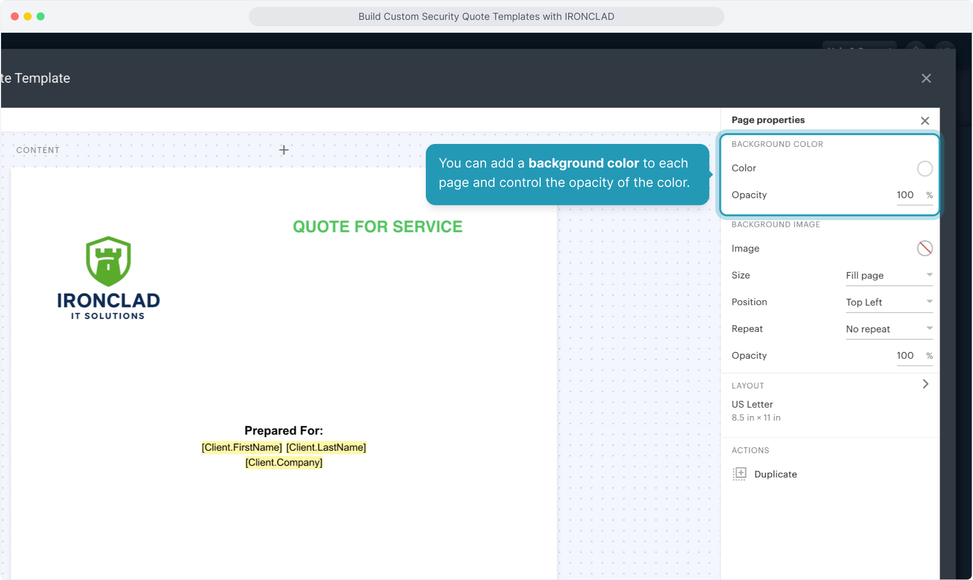Open the background color swatch
The width and height of the screenshot is (973, 580).
924,169
